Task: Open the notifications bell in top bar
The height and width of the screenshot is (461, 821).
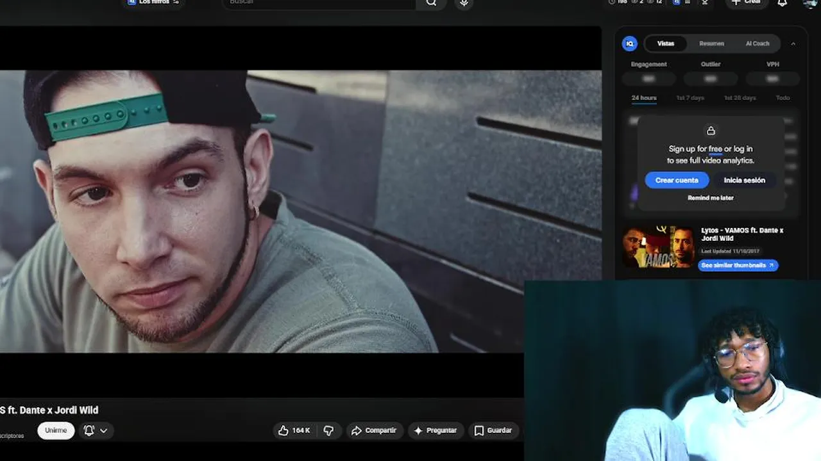Action: (783, 3)
